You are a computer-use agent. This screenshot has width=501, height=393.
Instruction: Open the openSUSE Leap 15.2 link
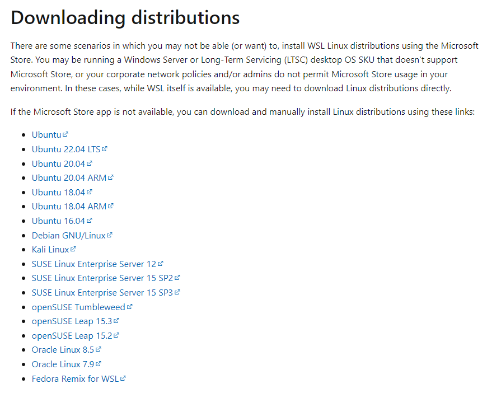(75, 336)
